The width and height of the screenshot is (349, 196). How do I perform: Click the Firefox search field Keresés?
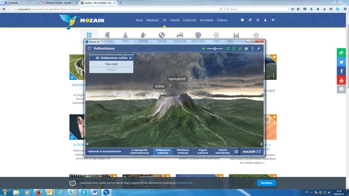click(x=257, y=9)
